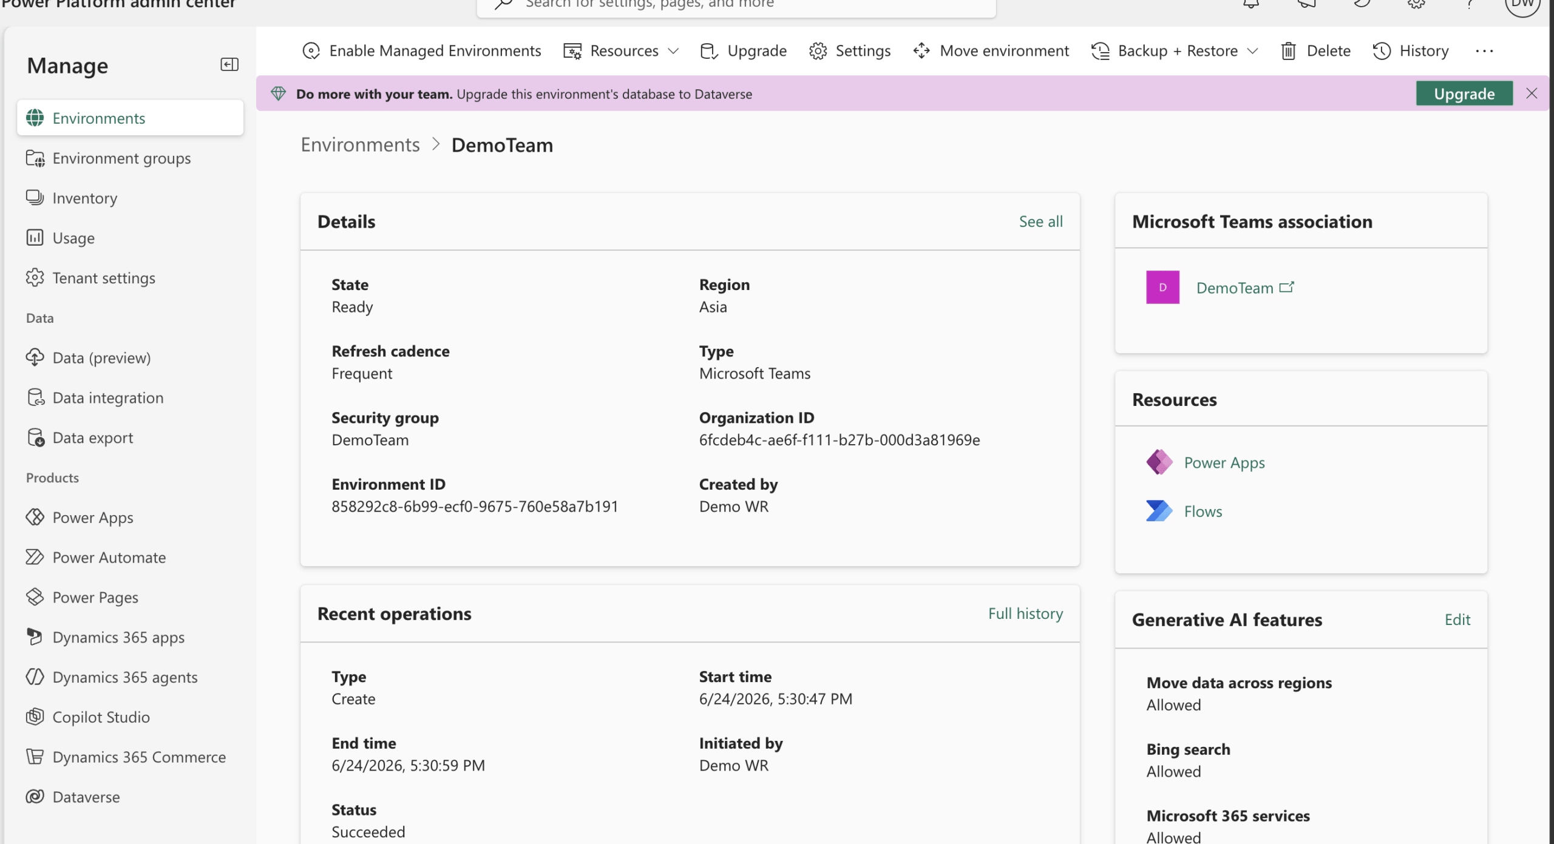Click the End time 6/24/2026, 5:30:59 PM
The width and height of the screenshot is (1554, 844).
point(408,765)
